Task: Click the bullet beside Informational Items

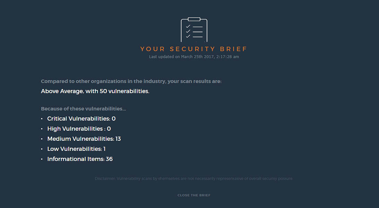Action: (42, 159)
